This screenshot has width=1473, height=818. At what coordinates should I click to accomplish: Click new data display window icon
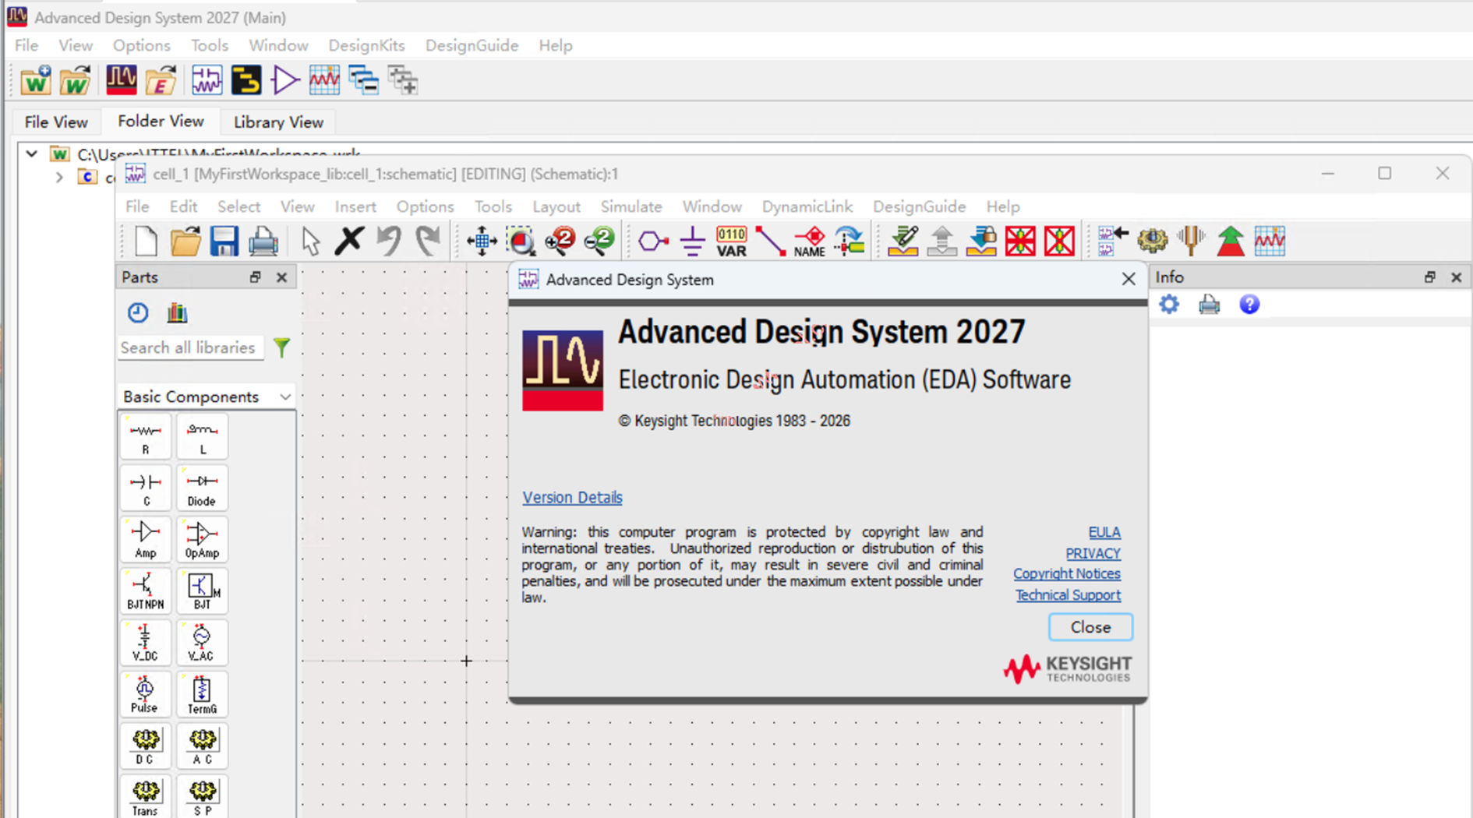[323, 80]
